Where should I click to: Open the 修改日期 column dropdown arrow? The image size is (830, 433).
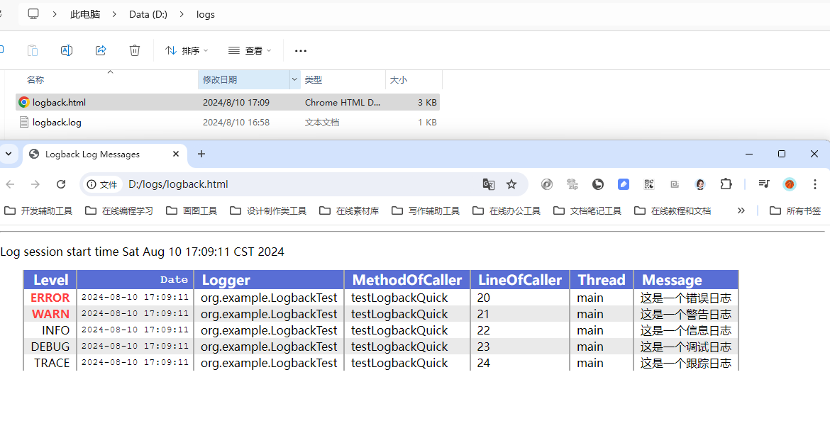(294, 79)
